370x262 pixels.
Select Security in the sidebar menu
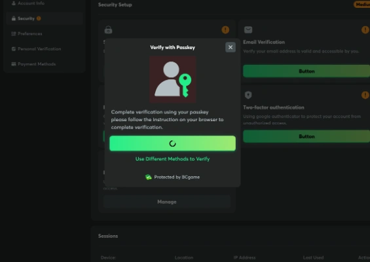tap(26, 18)
